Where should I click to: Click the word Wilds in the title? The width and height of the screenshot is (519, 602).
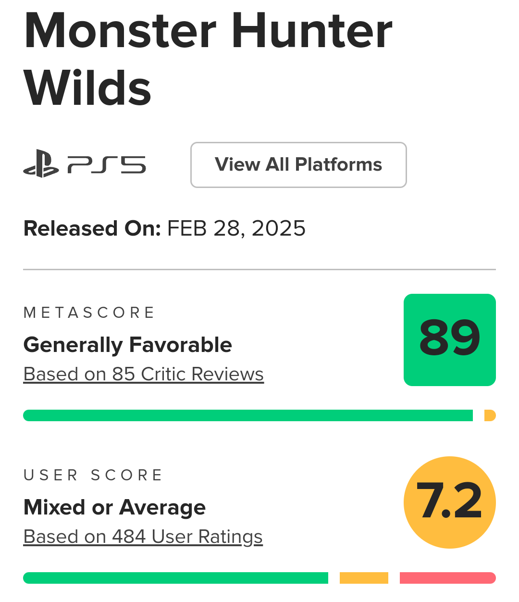87,88
